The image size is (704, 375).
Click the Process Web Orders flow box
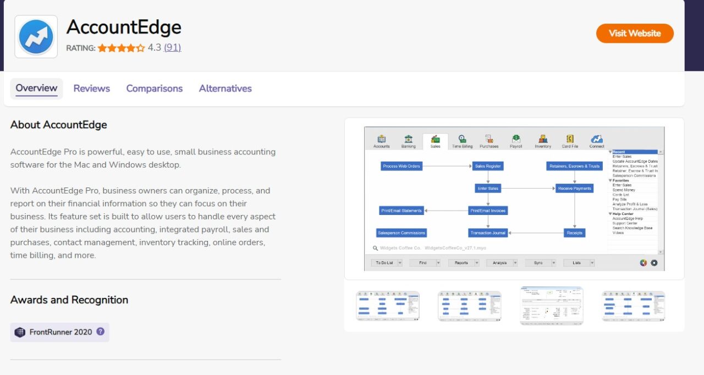(402, 166)
